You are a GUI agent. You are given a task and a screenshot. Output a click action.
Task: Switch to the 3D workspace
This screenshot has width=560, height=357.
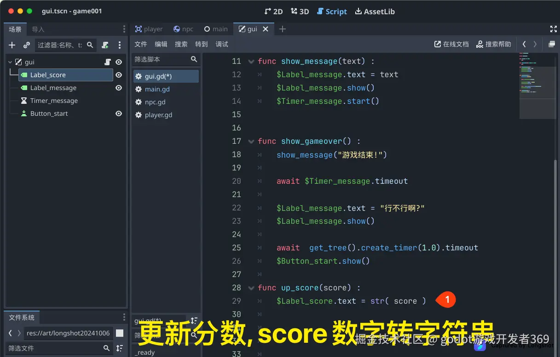click(x=300, y=11)
